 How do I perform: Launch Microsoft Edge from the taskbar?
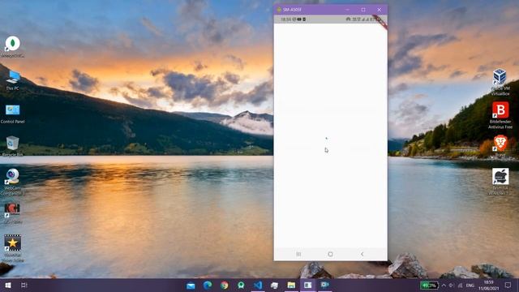(x=208, y=285)
